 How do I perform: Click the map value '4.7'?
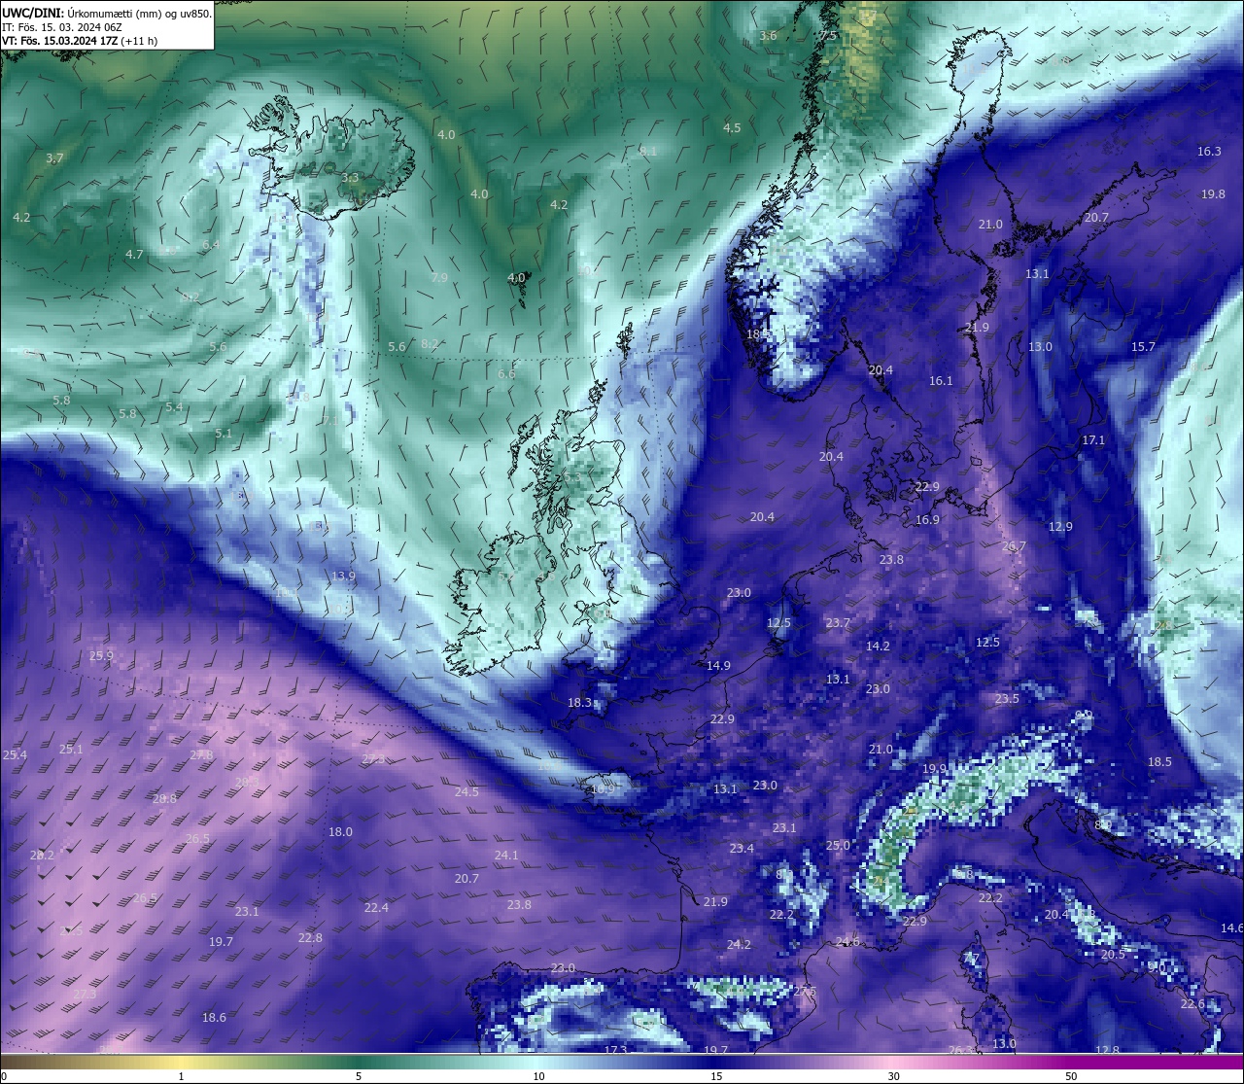[x=134, y=255]
